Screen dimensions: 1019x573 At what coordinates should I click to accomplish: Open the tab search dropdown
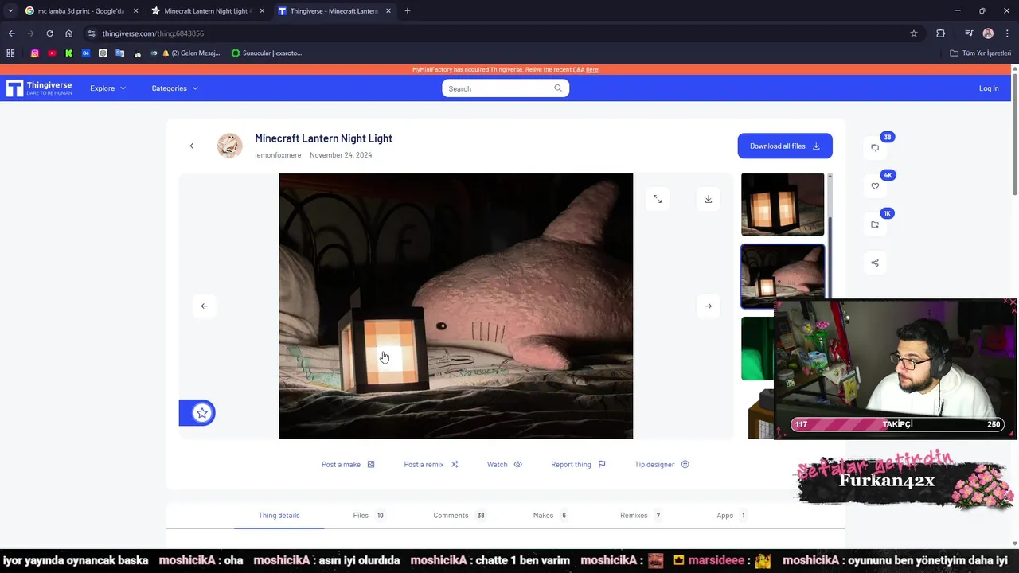click(x=10, y=11)
